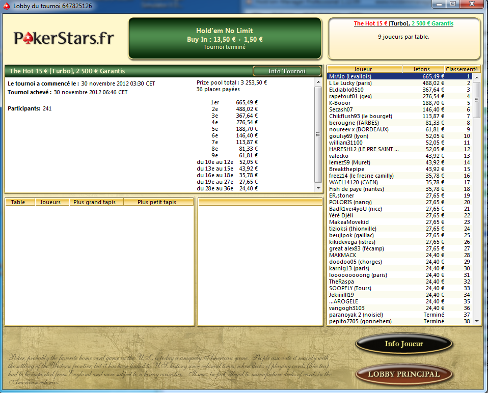The width and height of the screenshot is (488, 393).
Task: Sort by Plus petit tapis column
Action: coord(158,202)
